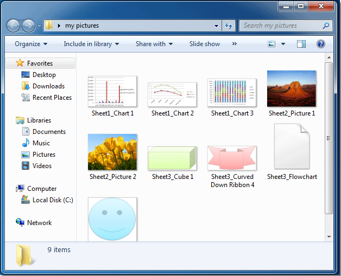
Task: Click the Forward navigation arrow button
Action: point(28,25)
